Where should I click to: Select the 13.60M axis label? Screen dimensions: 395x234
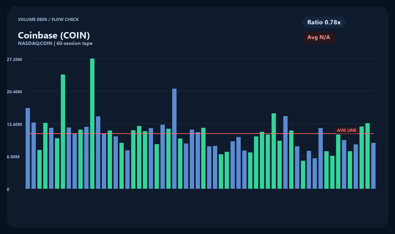14,124
